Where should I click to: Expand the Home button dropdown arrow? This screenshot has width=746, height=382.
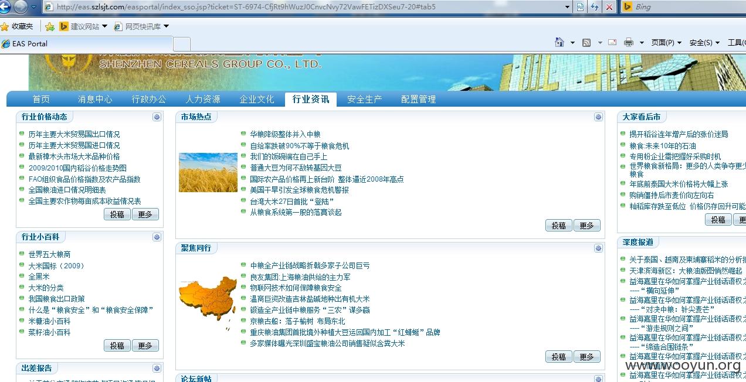coord(572,43)
